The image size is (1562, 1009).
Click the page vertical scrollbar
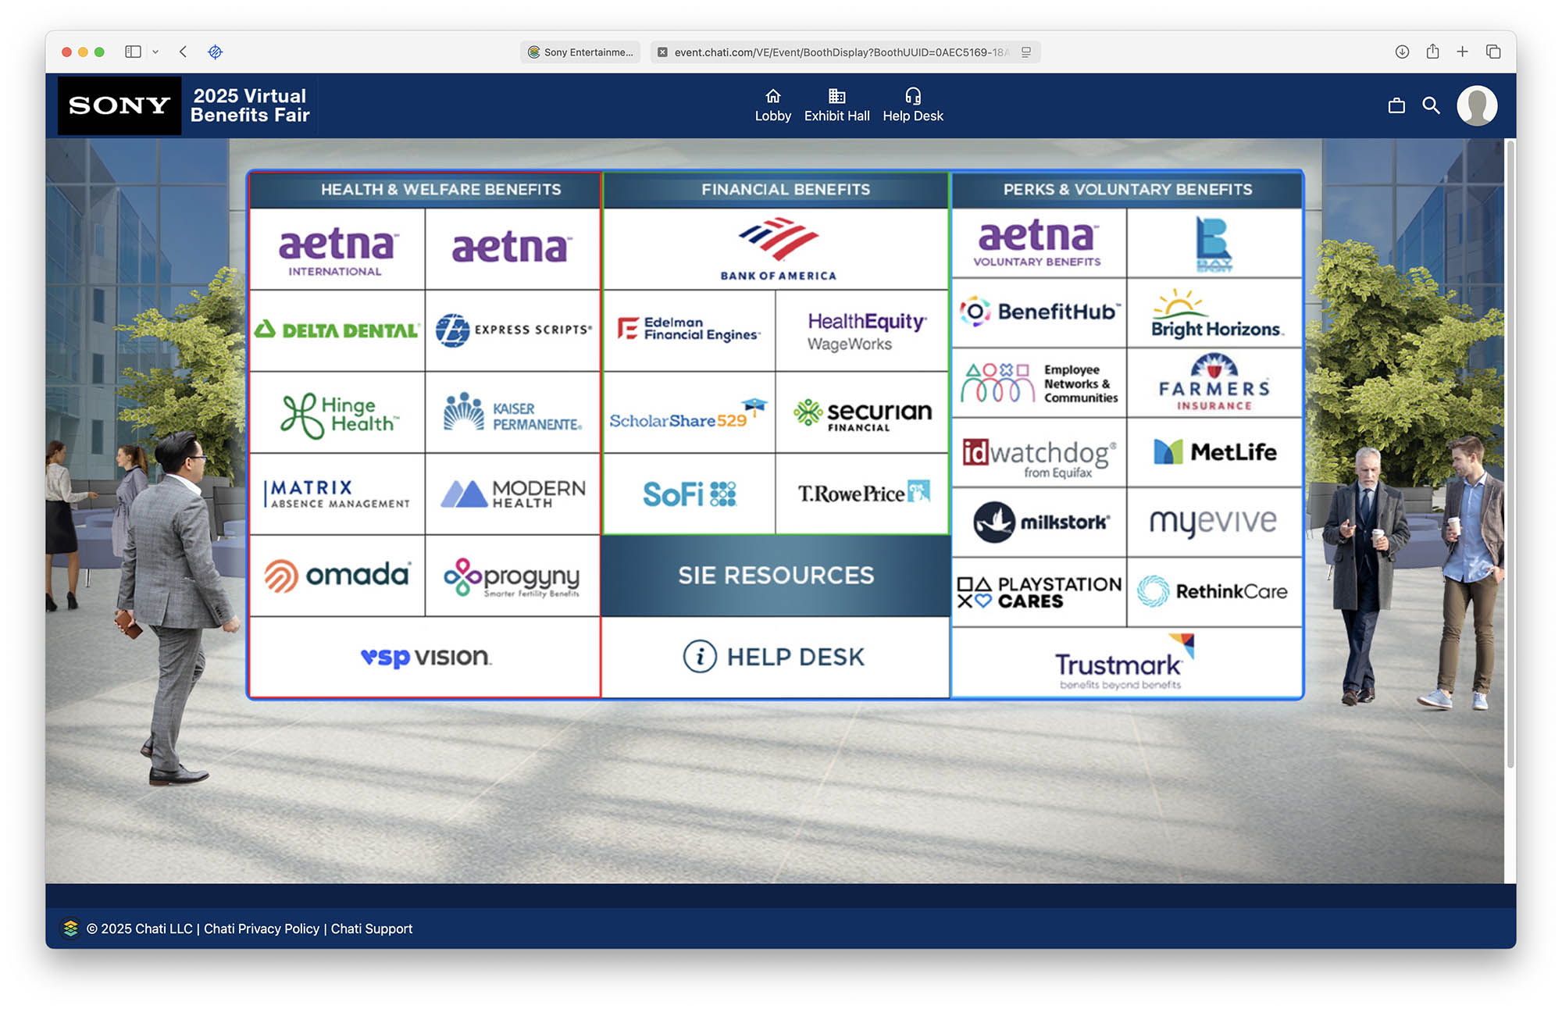point(1510,453)
